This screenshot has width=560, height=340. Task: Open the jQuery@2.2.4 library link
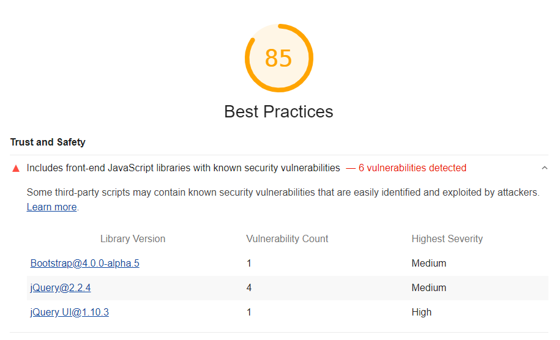coord(61,288)
